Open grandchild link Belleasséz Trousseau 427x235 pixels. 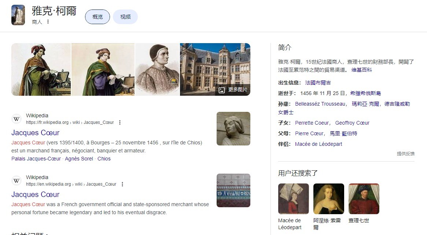320,104
